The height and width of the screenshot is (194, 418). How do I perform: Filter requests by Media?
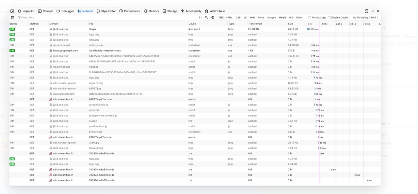(x=282, y=18)
